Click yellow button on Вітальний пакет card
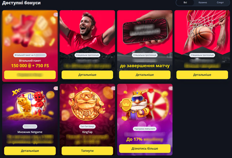The image size is (232, 158). coord(30,75)
